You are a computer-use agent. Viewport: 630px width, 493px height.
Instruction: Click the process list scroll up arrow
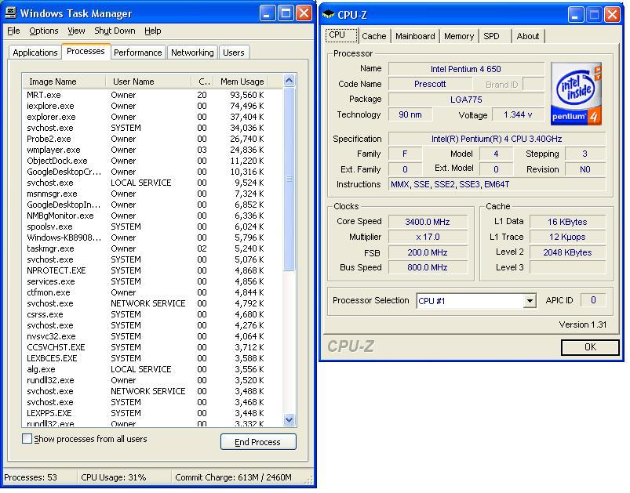289,81
